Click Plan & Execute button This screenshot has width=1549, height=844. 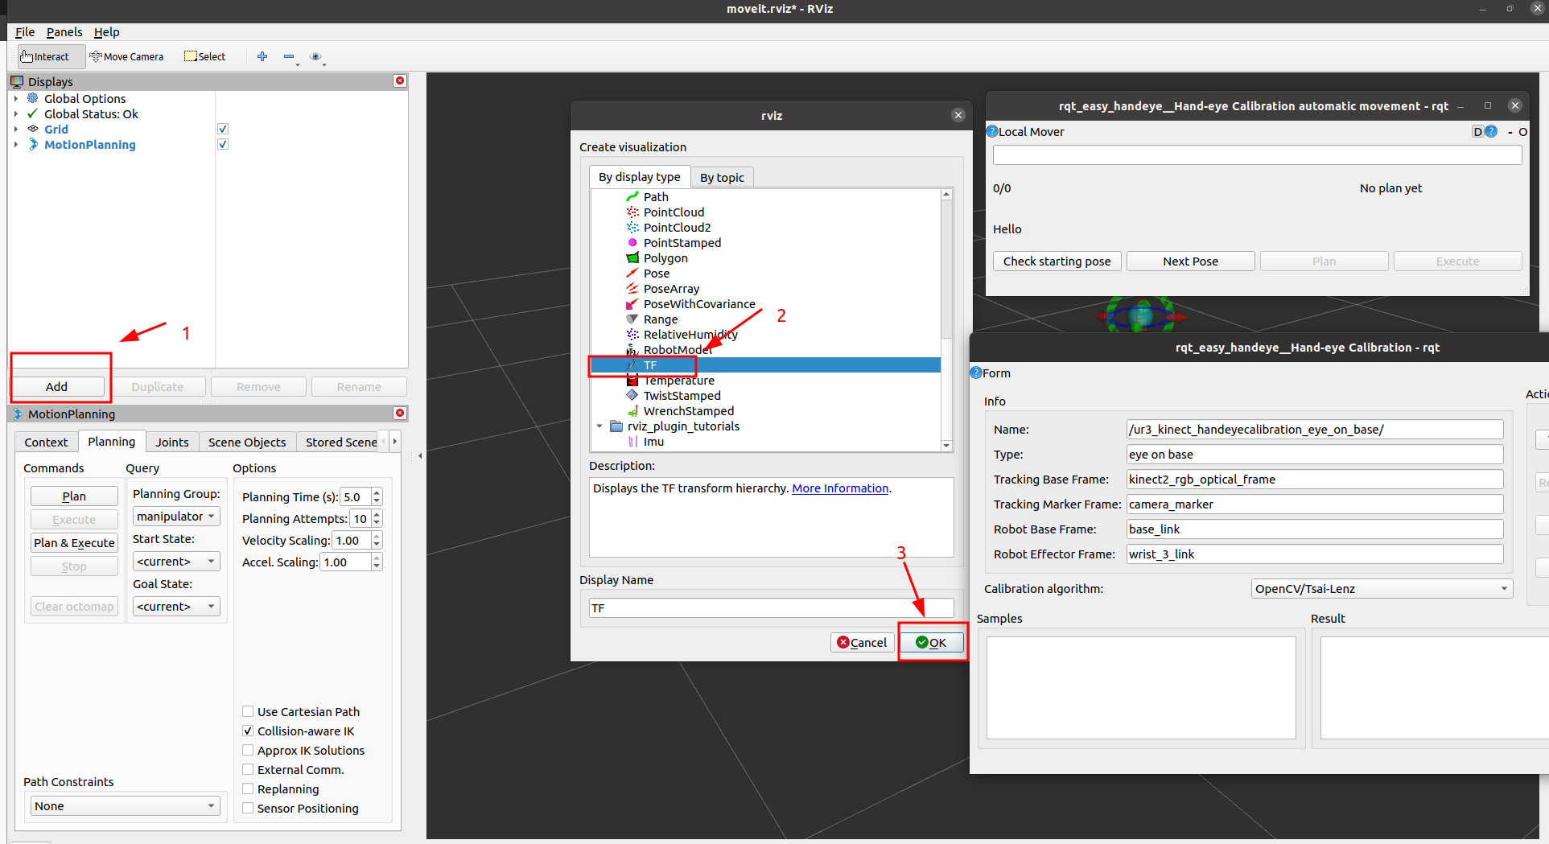[74, 543]
